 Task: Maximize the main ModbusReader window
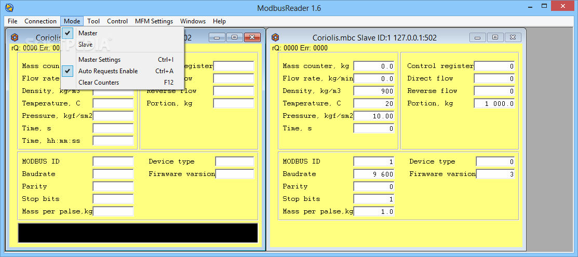pos(544,6)
